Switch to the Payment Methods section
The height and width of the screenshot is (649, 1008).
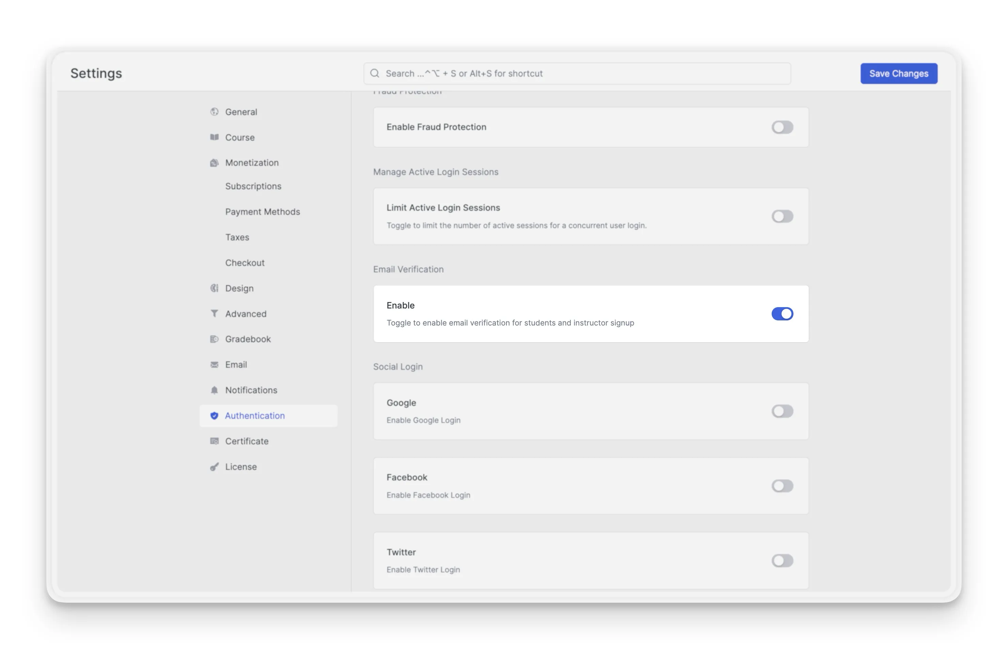263,211
